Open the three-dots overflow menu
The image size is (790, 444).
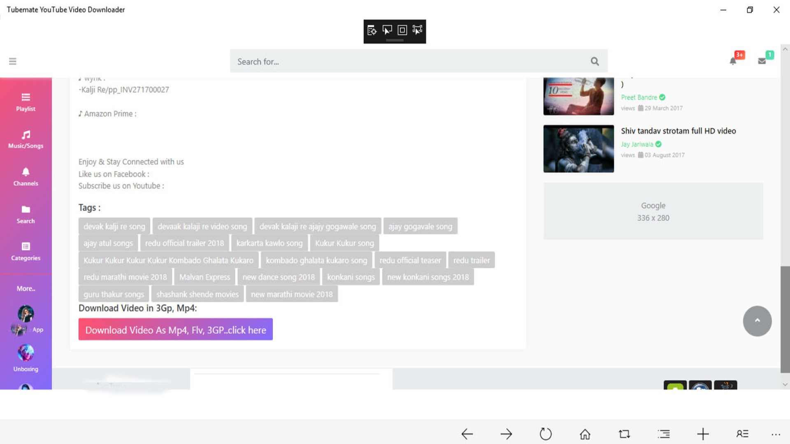tap(776, 434)
